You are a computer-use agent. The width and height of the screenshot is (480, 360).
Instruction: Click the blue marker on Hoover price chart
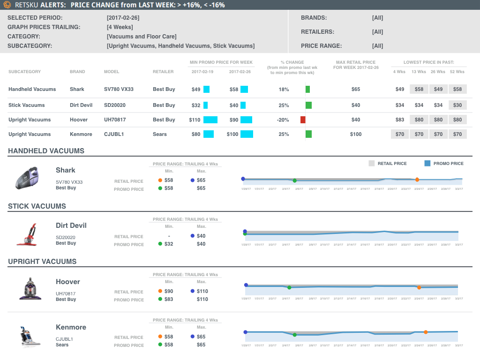(246, 285)
